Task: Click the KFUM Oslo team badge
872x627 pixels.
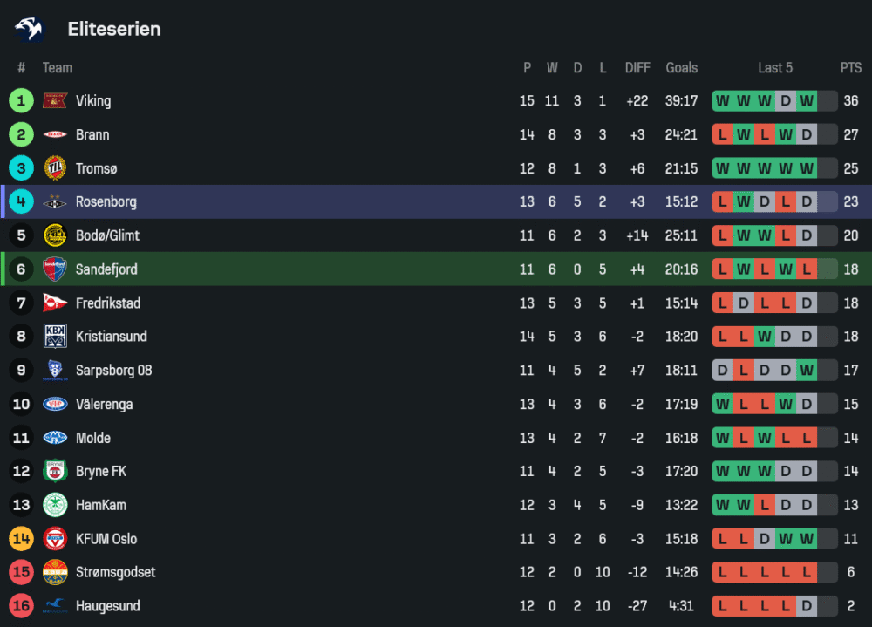Action: click(55, 539)
